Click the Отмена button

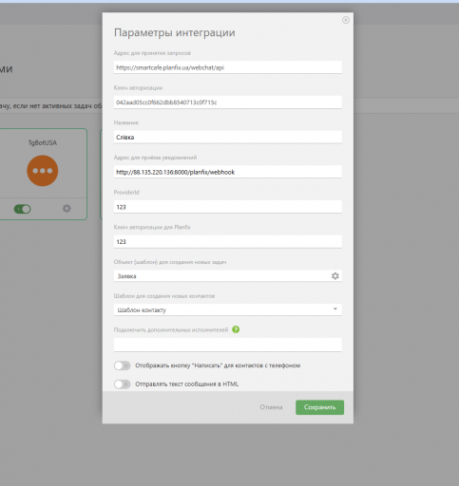pos(271,407)
